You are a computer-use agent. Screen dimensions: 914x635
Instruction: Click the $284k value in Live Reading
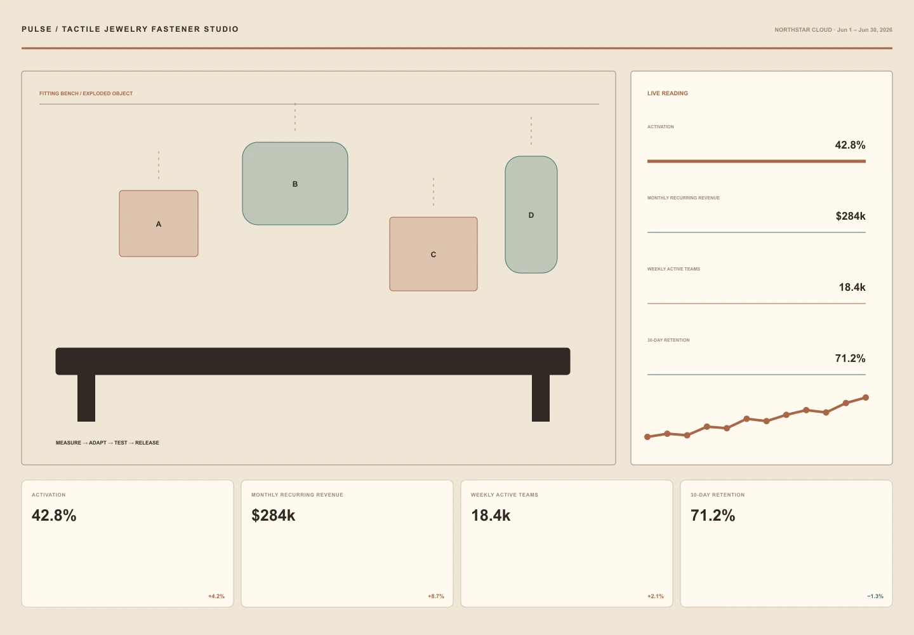pyautogui.click(x=851, y=216)
